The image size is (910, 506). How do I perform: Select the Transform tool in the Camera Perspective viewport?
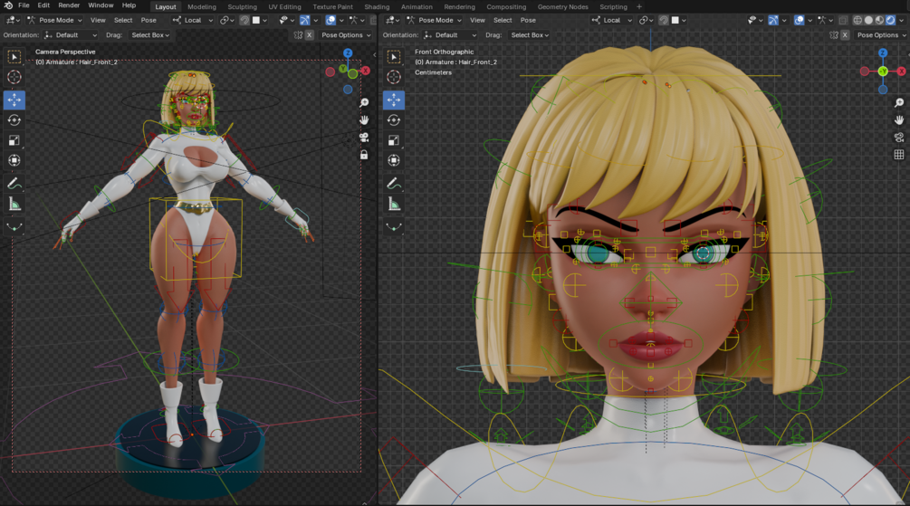click(14, 160)
